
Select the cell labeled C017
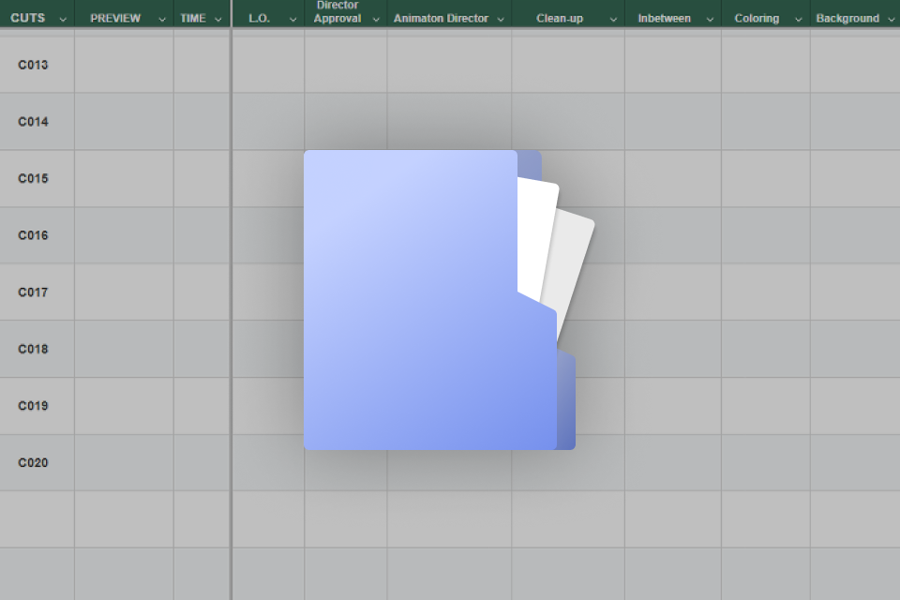coord(37,292)
